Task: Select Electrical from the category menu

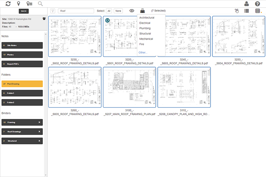Action: pos(145,23)
